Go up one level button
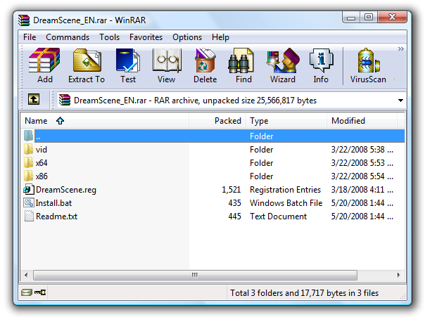This screenshot has height=317, width=425. point(34,99)
